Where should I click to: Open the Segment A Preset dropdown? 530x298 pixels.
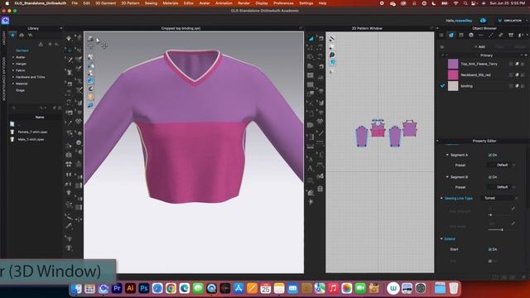tap(501, 165)
